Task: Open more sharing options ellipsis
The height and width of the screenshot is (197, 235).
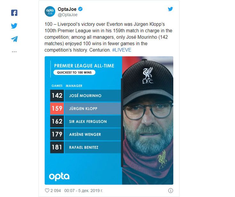Action: click(x=14, y=52)
